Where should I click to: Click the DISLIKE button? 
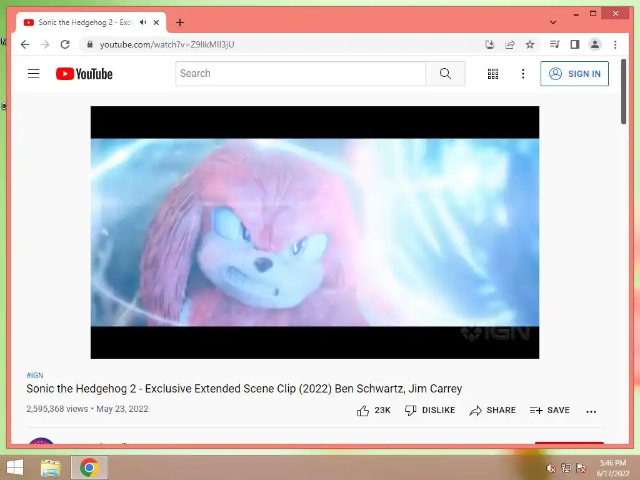pyautogui.click(x=430, y=410)
